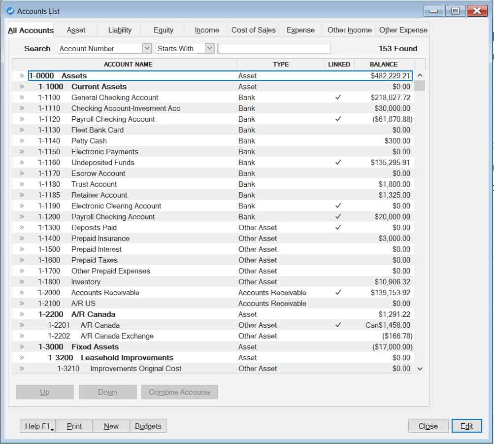Screen dimensions: 494x444
Task: Print the accounts list
Action: coord(74,426)
